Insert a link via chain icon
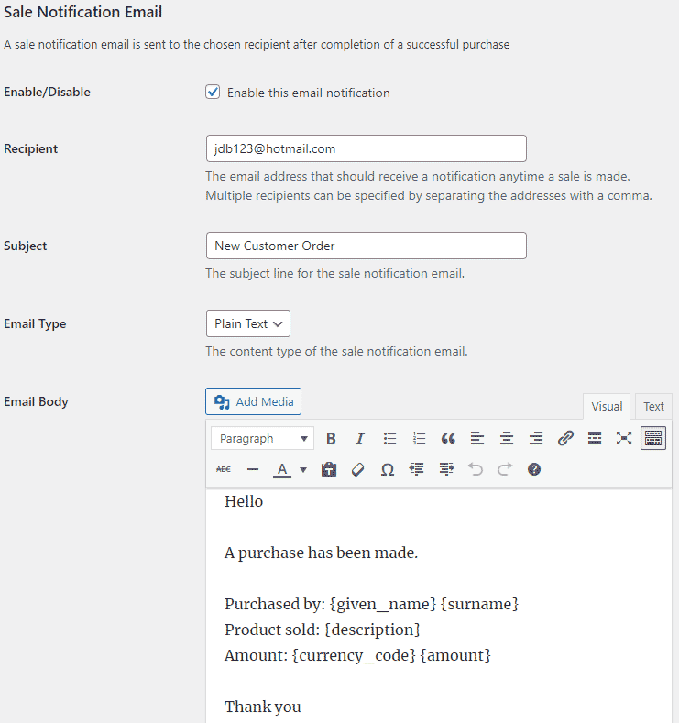The width and height of the screenshot is (679, 723). pos(565,438)
